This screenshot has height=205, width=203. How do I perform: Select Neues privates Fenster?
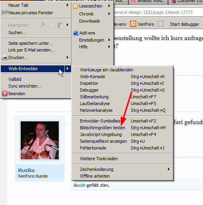[36, 13]
